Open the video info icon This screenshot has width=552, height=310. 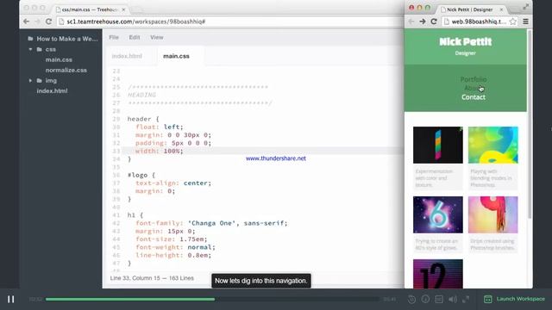[425, 299]
